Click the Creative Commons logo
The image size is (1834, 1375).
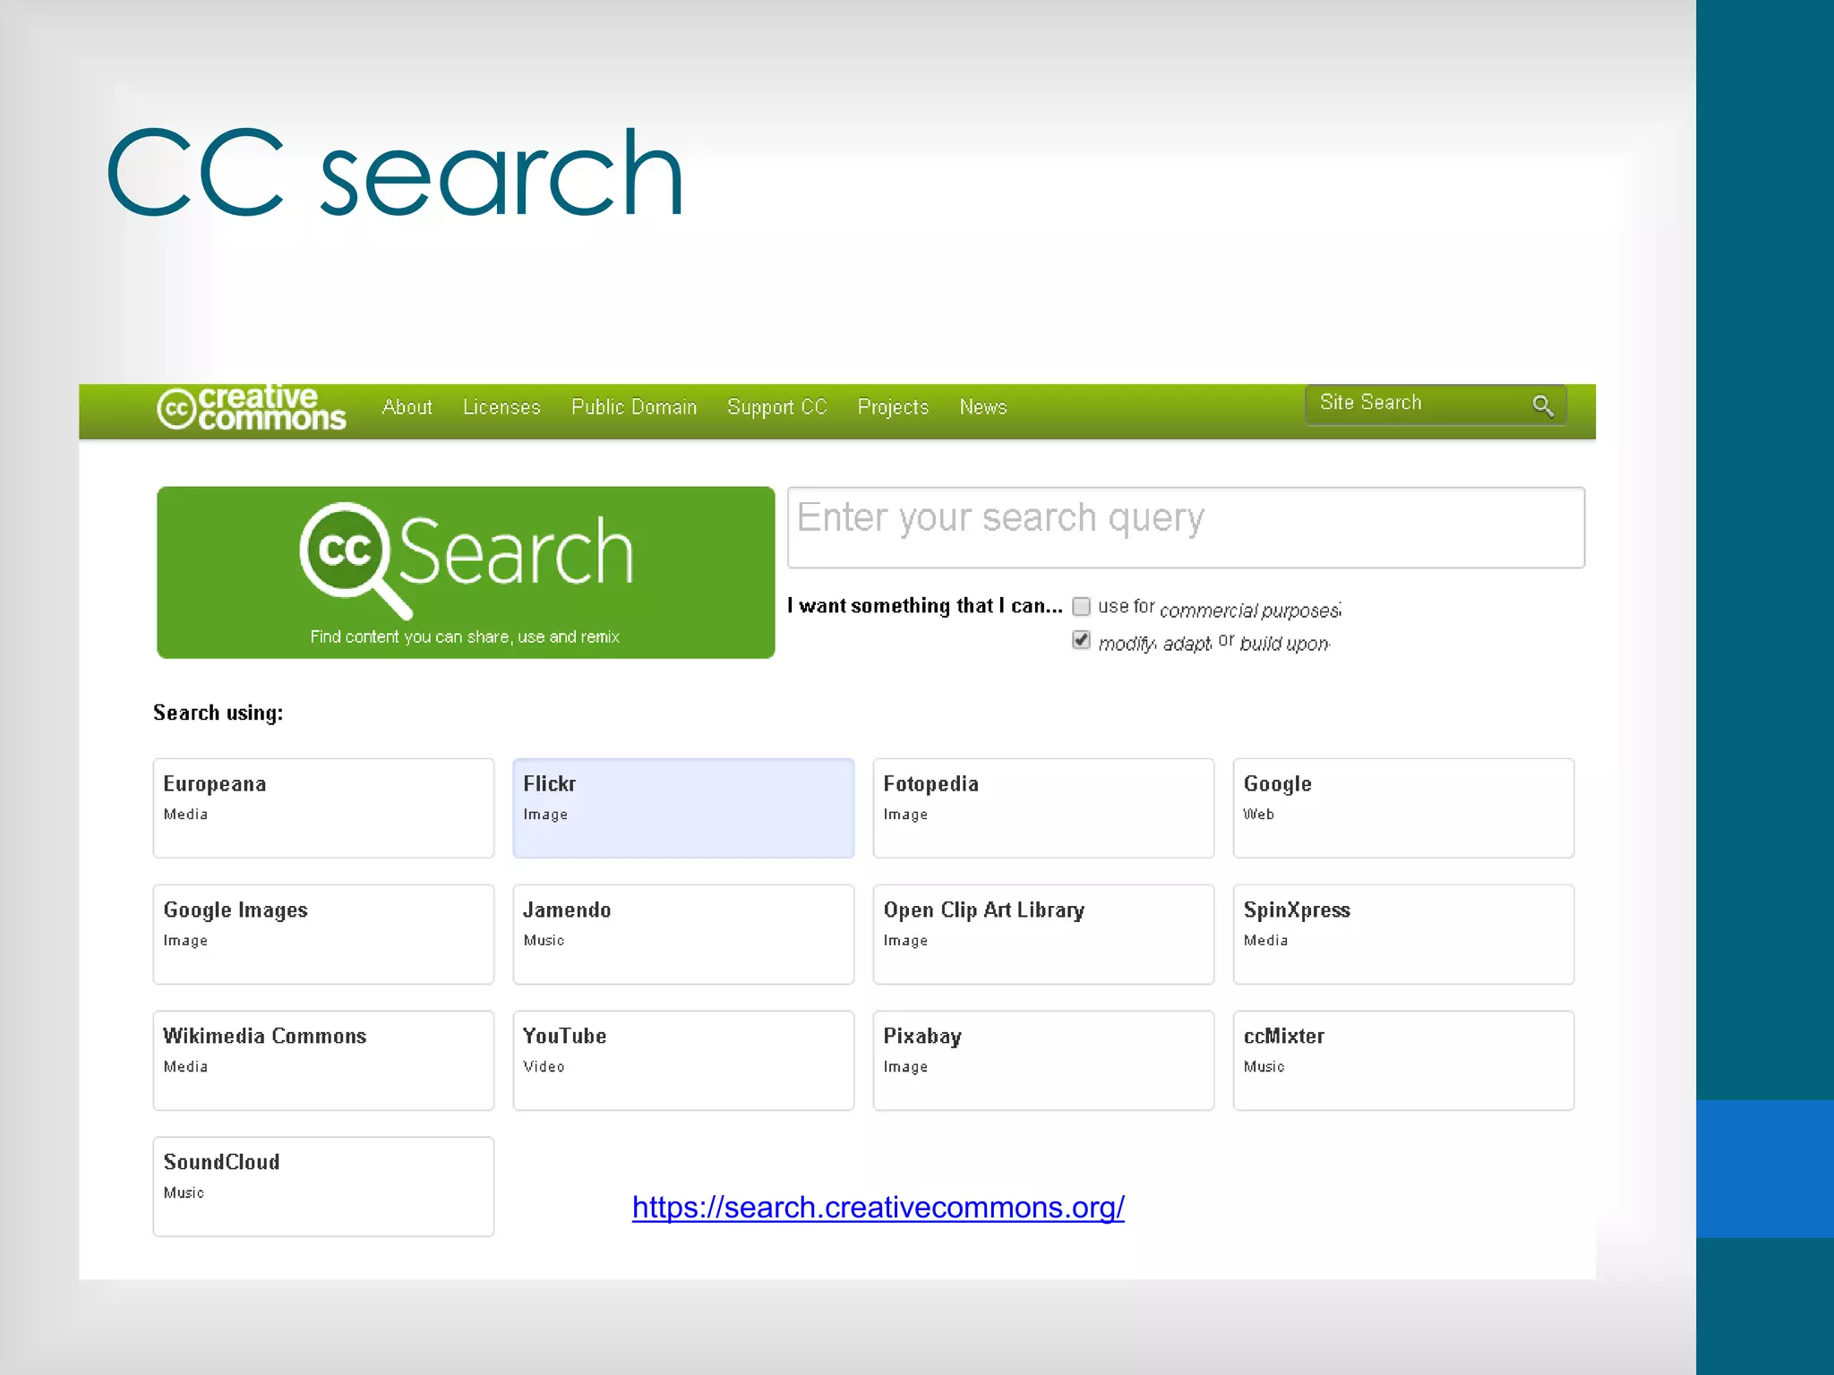[x=251, y=408]
